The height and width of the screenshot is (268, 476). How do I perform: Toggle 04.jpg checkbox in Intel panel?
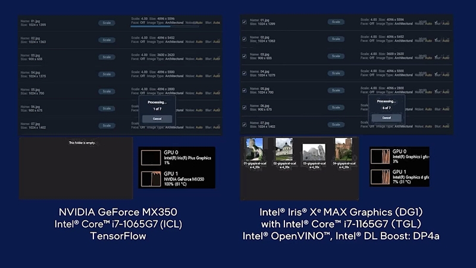(244, 73)
